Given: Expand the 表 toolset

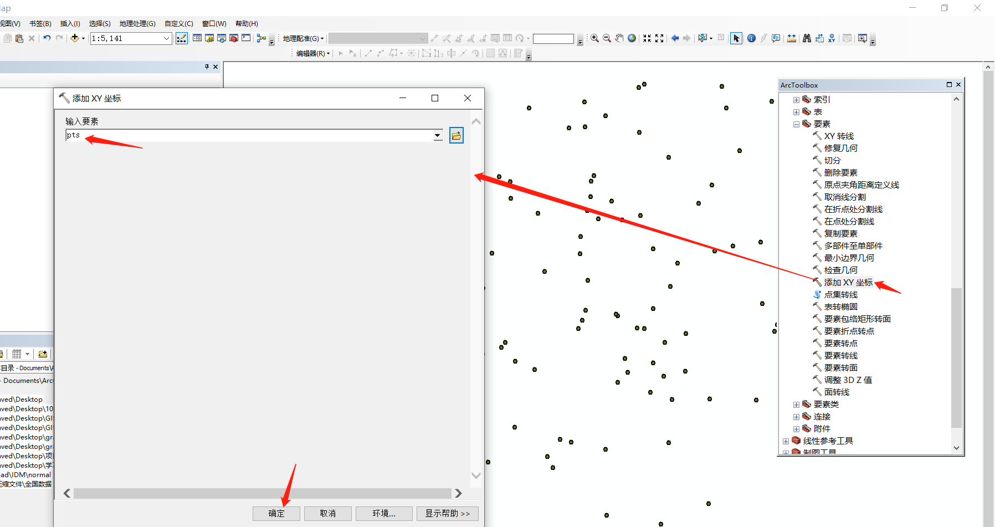Looking at the screenshot, I should (796, 112).
